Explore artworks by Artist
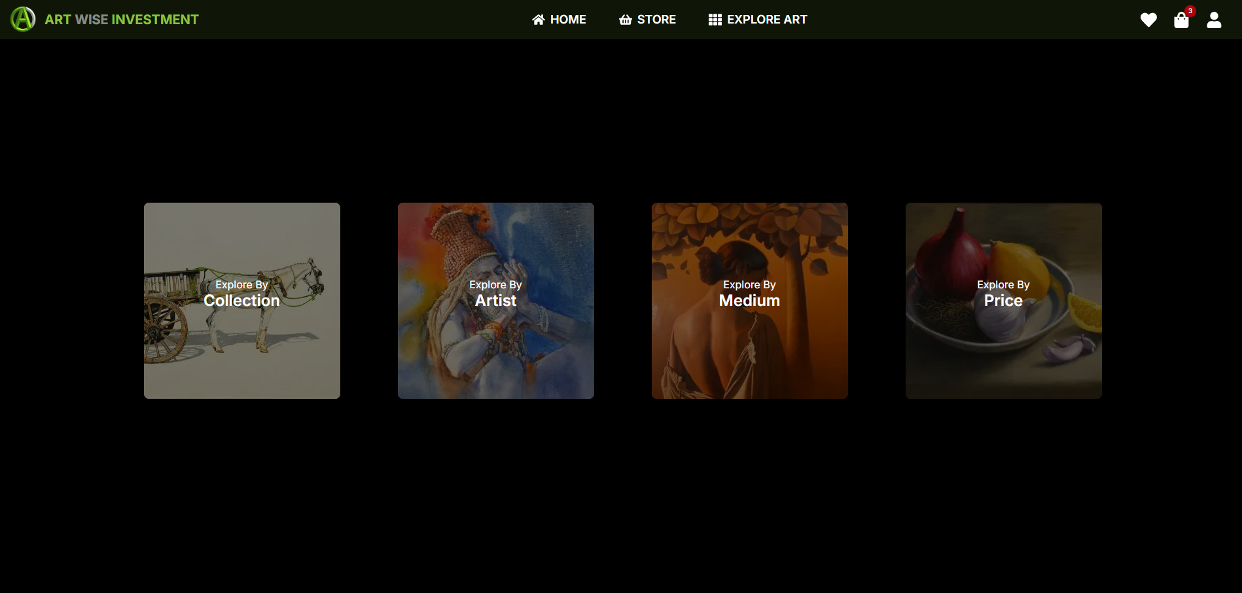 pos(495,301)
